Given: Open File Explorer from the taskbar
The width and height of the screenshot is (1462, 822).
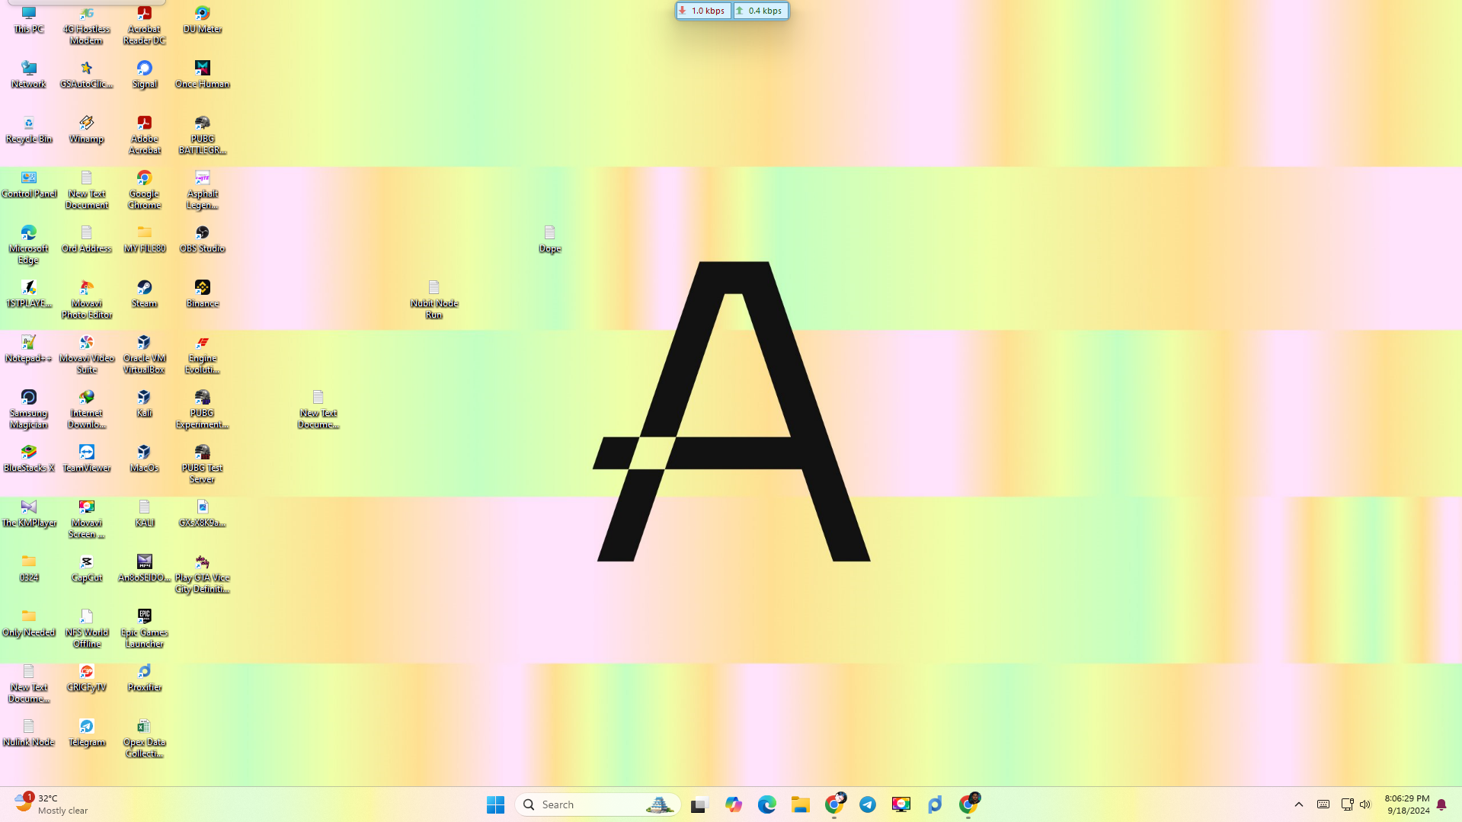Looking at the screenshot, I should click(800, 804).
